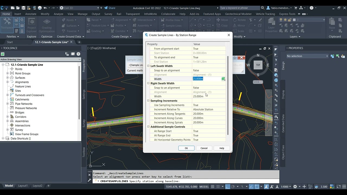The image size is (347, 195).
Task: Open workspace switching gear in status bar
Action: [x=295, y=187]
